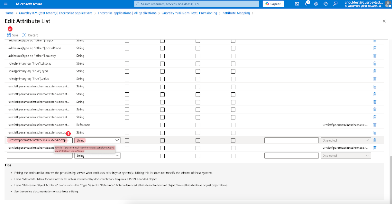392x204 pixels.
Task: Save the attribute list changes
Action: point(12,35)
